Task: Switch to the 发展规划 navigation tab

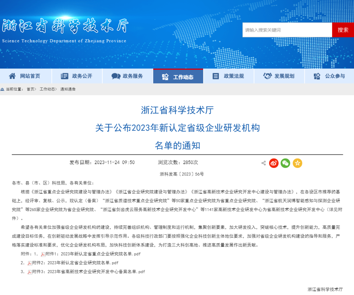Action: pos(279,76)
